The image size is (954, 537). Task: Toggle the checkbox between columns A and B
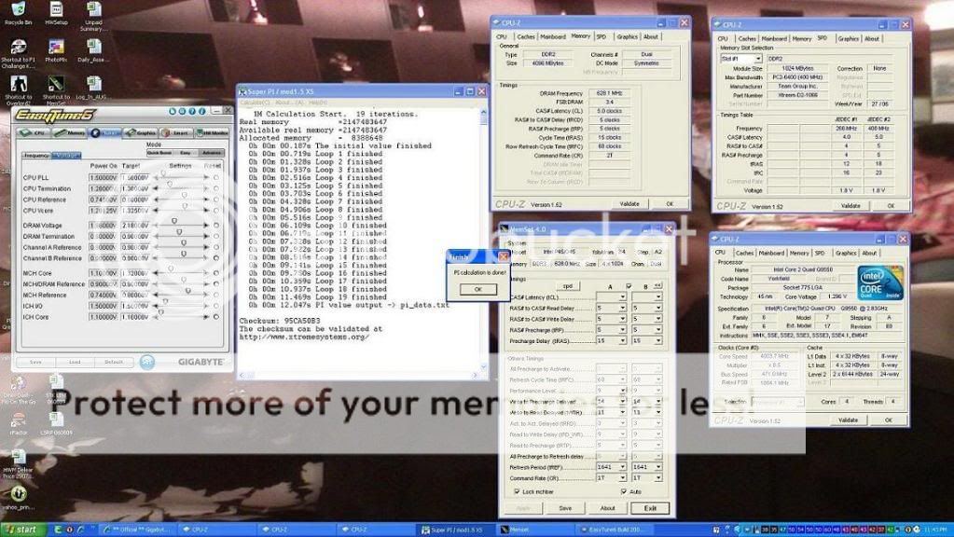(x=629, y=286)
